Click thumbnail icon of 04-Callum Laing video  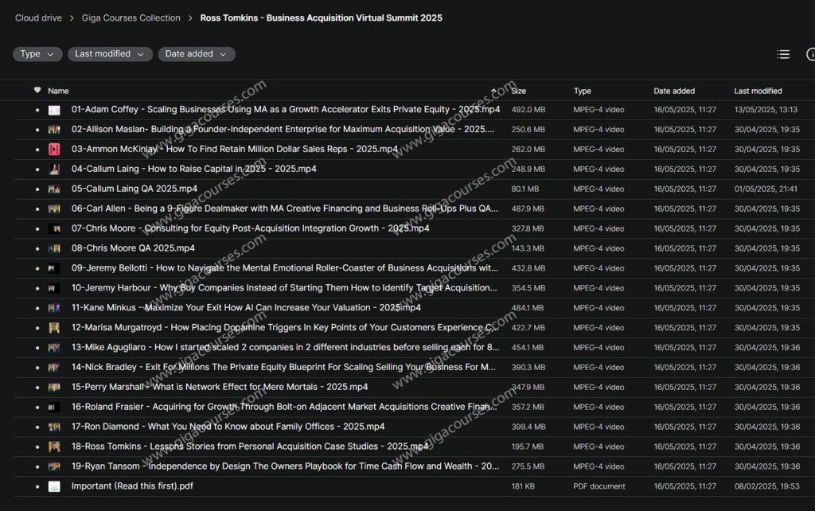point(54,169)
